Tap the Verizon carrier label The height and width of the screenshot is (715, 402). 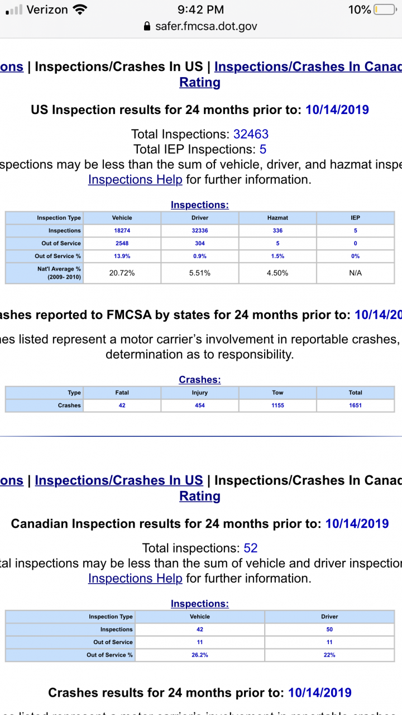47,9
